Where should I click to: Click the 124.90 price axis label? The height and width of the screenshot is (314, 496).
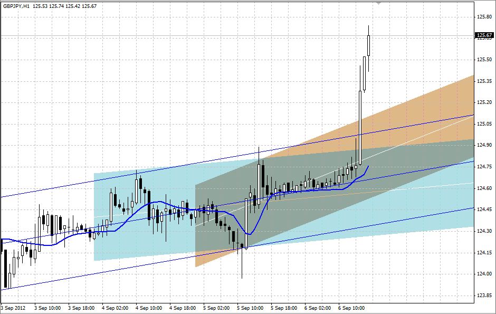tap(484, 145)
